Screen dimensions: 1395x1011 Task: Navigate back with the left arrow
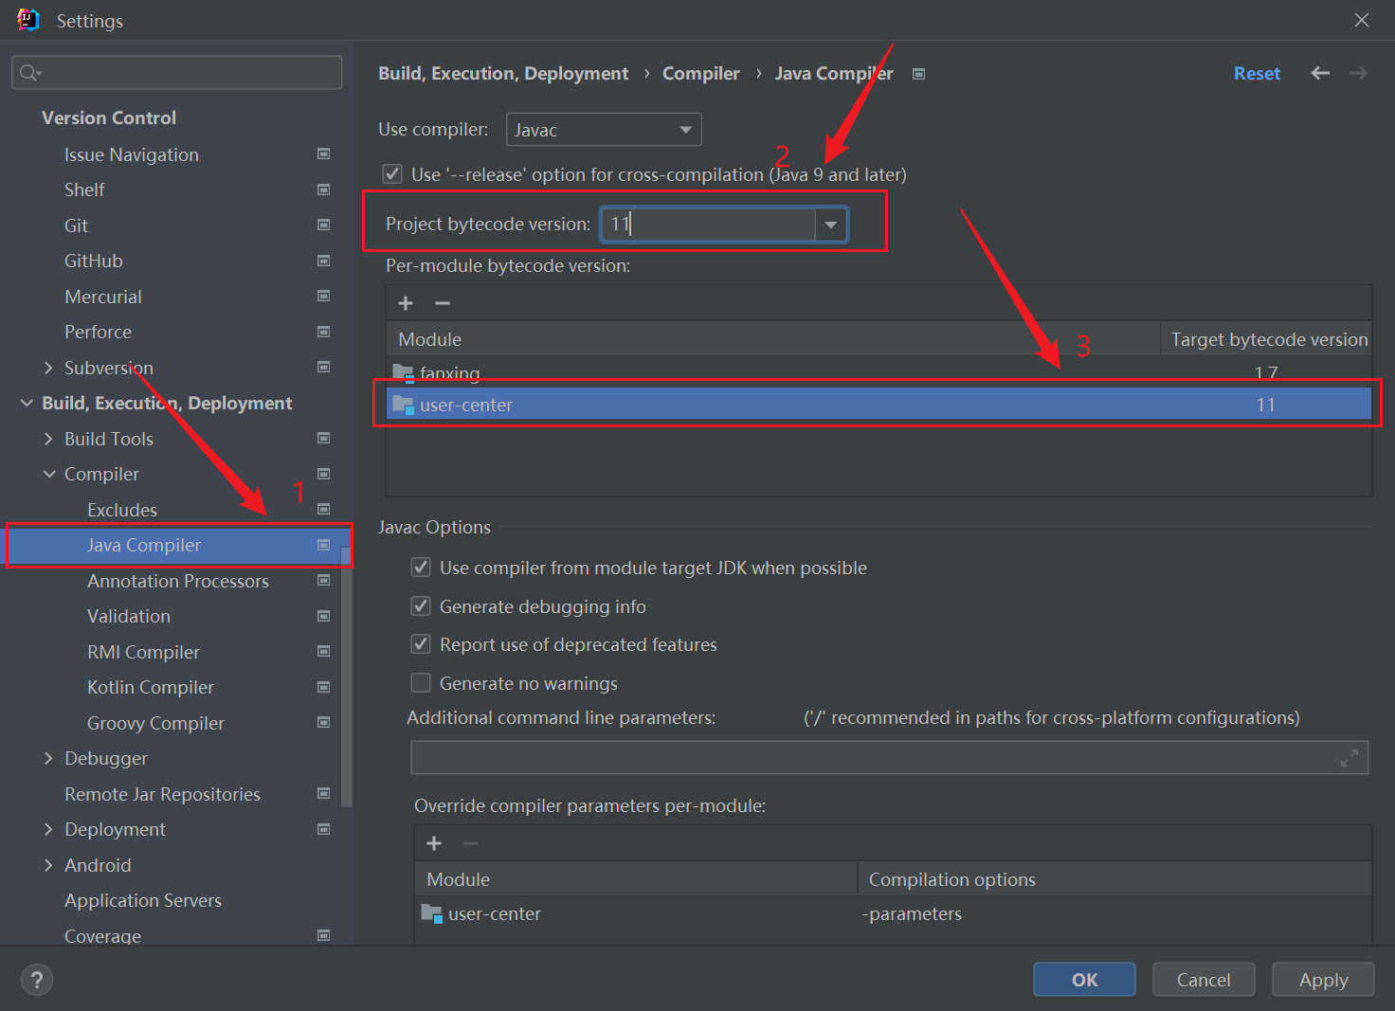tap(1320, 73)
